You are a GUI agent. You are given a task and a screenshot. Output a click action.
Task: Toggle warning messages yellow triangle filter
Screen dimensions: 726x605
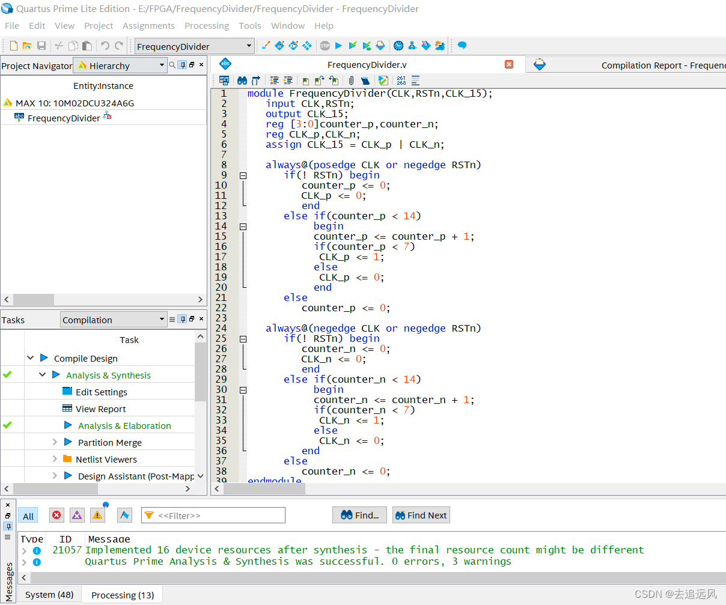pyautogui.click(x=97, y=515)
